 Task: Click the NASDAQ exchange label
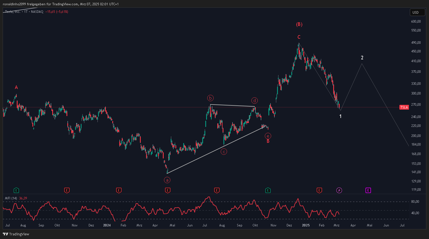(x=37, y=12)
